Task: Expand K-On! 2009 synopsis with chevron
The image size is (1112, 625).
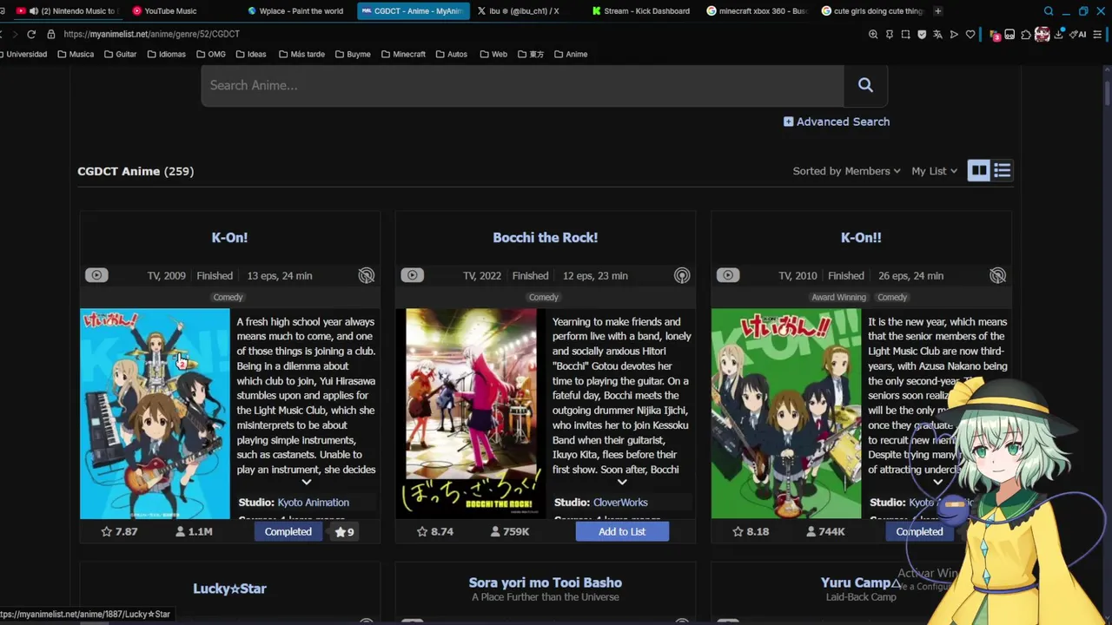Action: [306, 482]
